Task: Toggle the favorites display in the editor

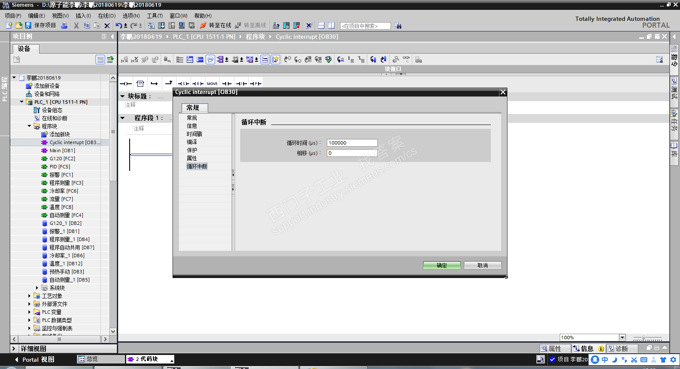Action: pyautogui.click(x=275, y=60)
